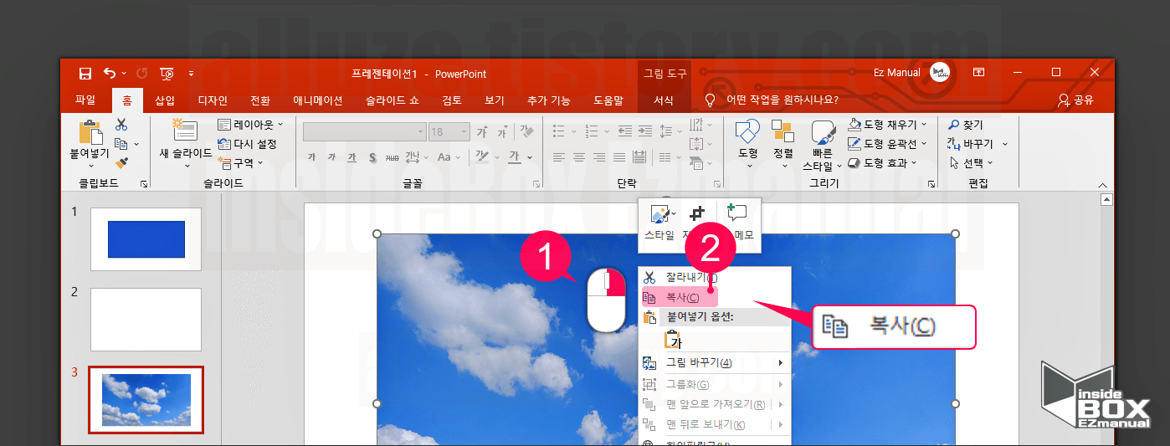Viewport: 1170px width, 446px height.
Task: Click the 새 슬라이드 new slide icon
Action: (185, 130)
